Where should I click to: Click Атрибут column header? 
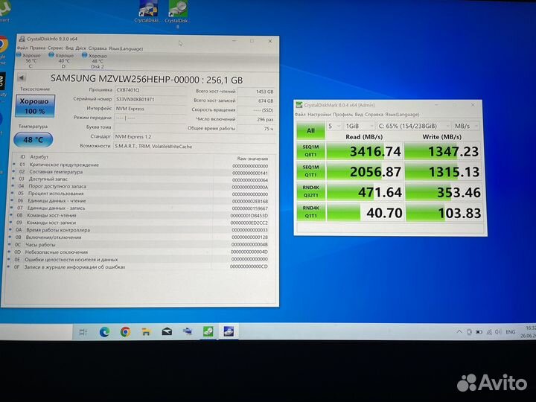[x=39, y=157]
